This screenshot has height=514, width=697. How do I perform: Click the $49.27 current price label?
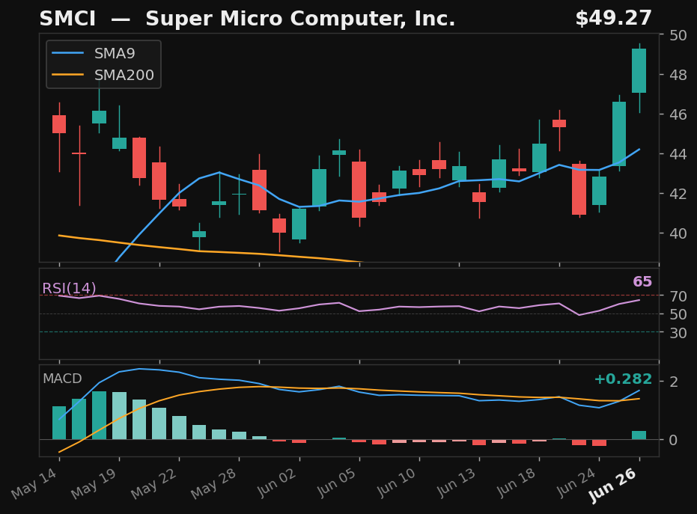point(613,18)
